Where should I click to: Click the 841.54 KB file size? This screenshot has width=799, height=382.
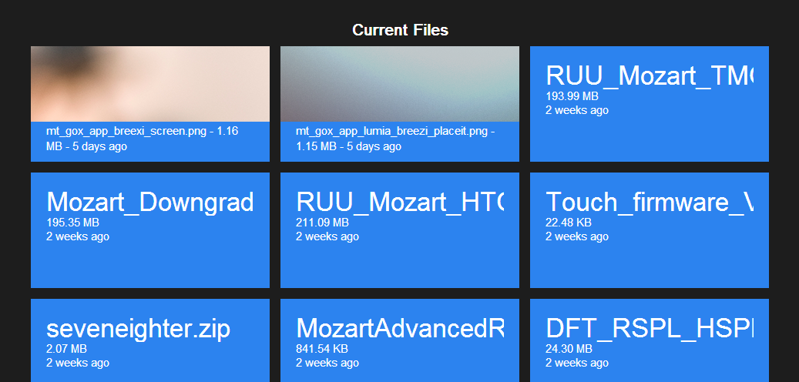coord(322,349)
